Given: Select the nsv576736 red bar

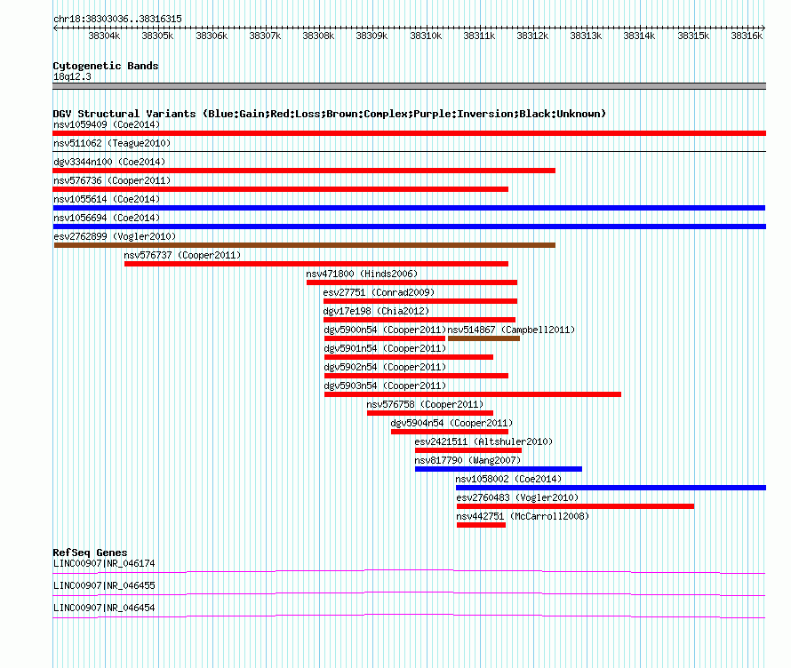Looking at the screenshot, I should 281,189.
